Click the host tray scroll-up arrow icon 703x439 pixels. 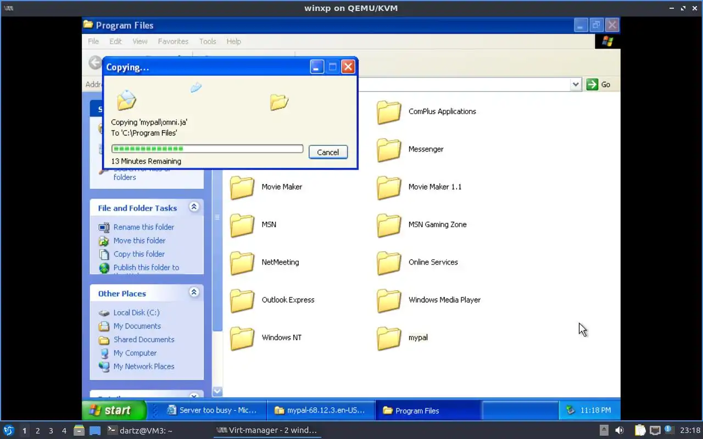pos(604,430)
